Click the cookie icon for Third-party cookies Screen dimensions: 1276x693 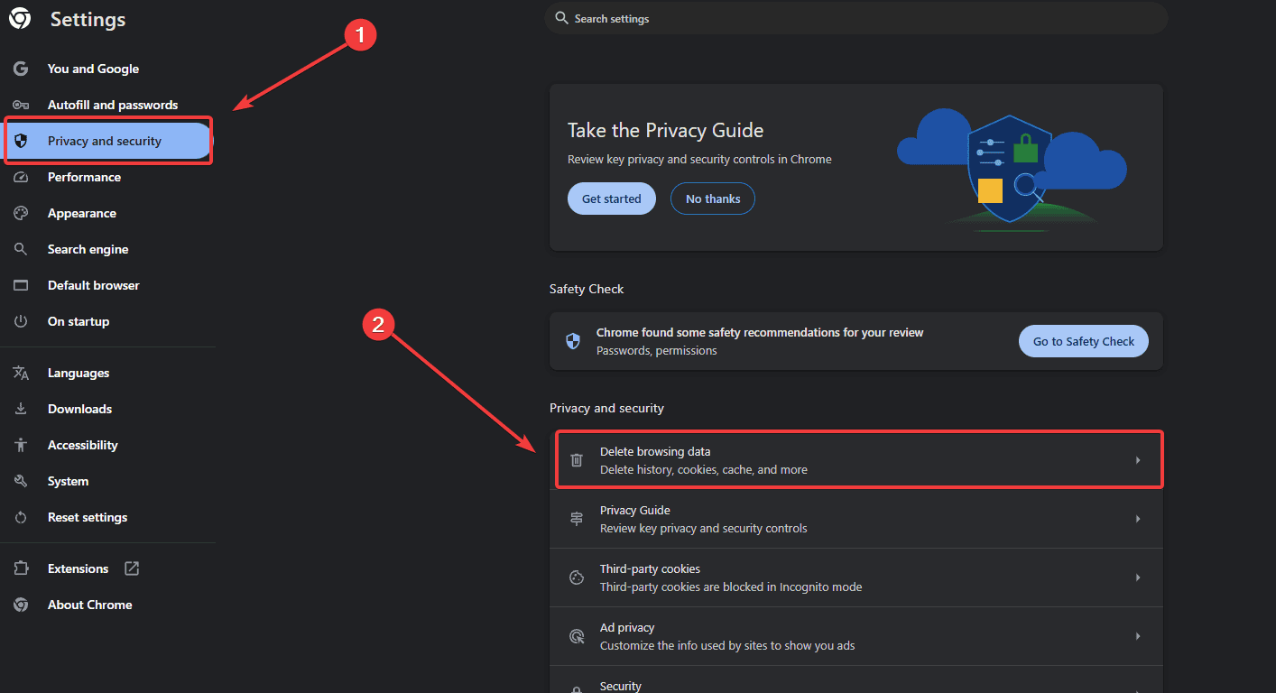click(x=577, y=577)
